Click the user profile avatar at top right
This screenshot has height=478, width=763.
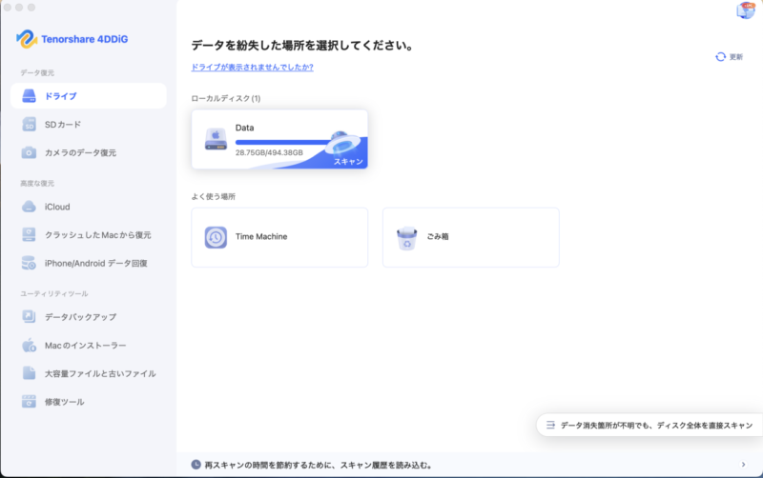pyautogui.click(x=746, y=10)
